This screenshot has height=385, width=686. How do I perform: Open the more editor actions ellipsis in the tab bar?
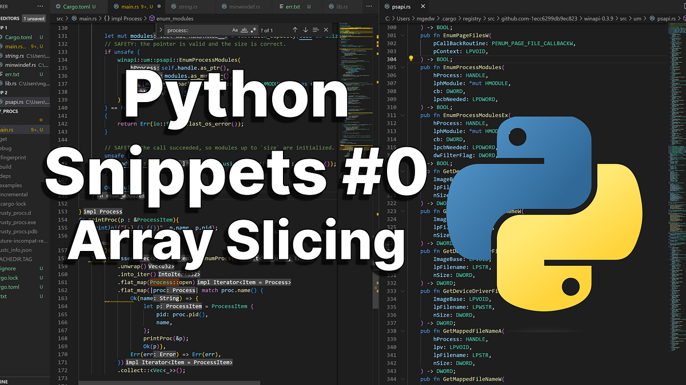pos(369,7)
